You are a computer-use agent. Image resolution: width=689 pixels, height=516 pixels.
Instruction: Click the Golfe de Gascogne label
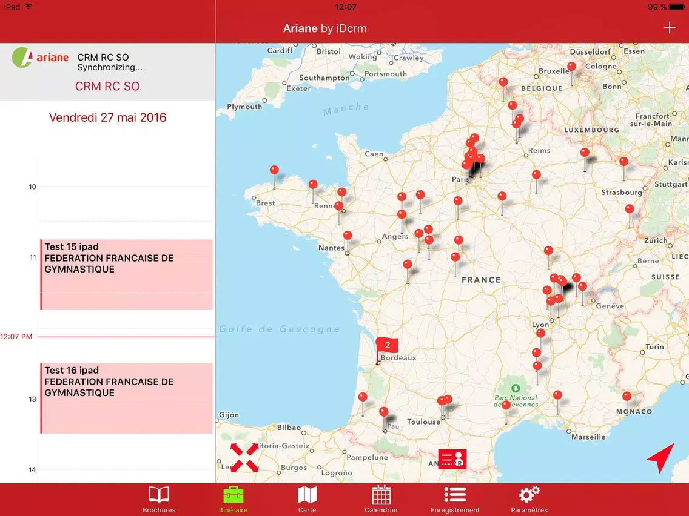[280, 329]
